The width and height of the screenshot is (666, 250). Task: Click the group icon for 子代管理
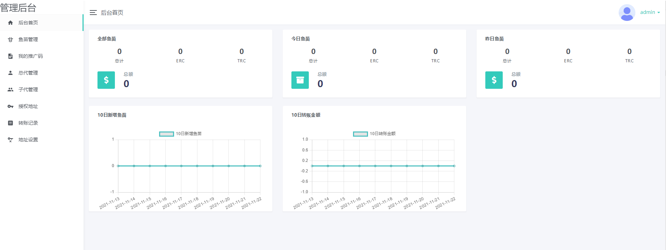click(x=10, y=89)
